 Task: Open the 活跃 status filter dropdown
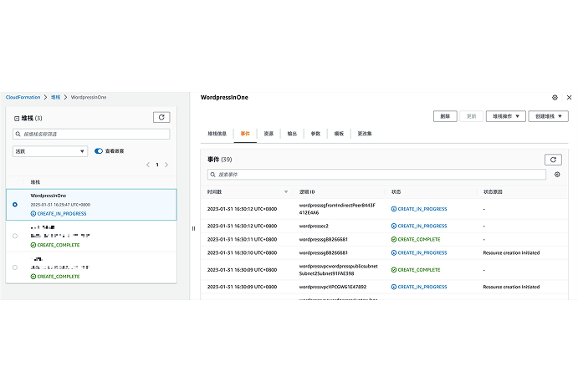[x=49, y=151]
